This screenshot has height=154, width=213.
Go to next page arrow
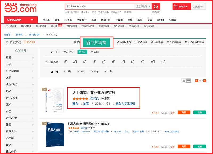point(204,81)
